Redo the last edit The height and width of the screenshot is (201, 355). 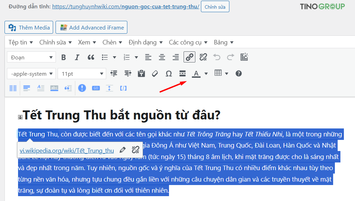click(230, 57)
